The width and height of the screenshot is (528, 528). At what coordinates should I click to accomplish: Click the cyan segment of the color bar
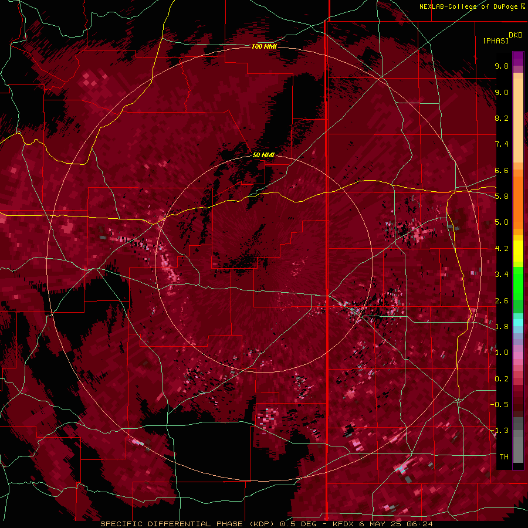pos(518,323)
